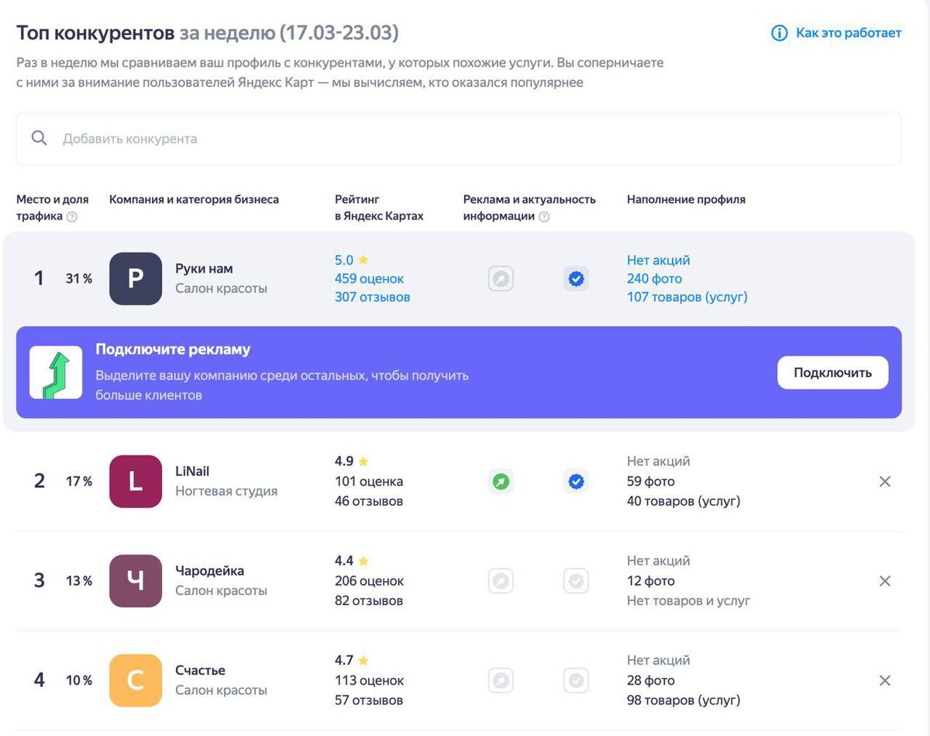Viewport: 930px width, 736px height.
Task: Click the grey ad icon in Чародейка row
Action: point(501,581)
